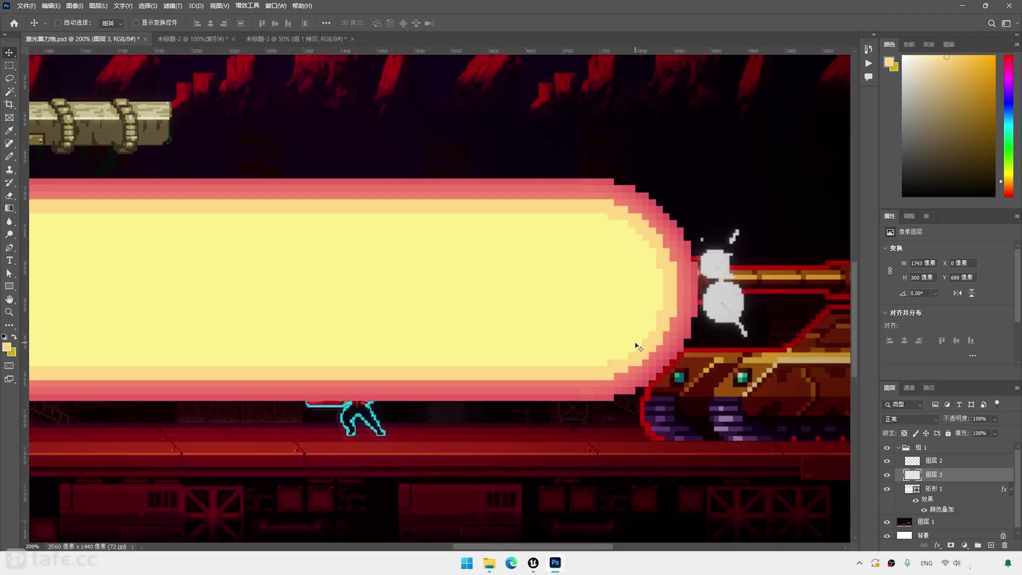Screen dimensions: 1022x575
Task: Open the 图层 auto-select dropdown in options bar
Action: click(112, 23)
